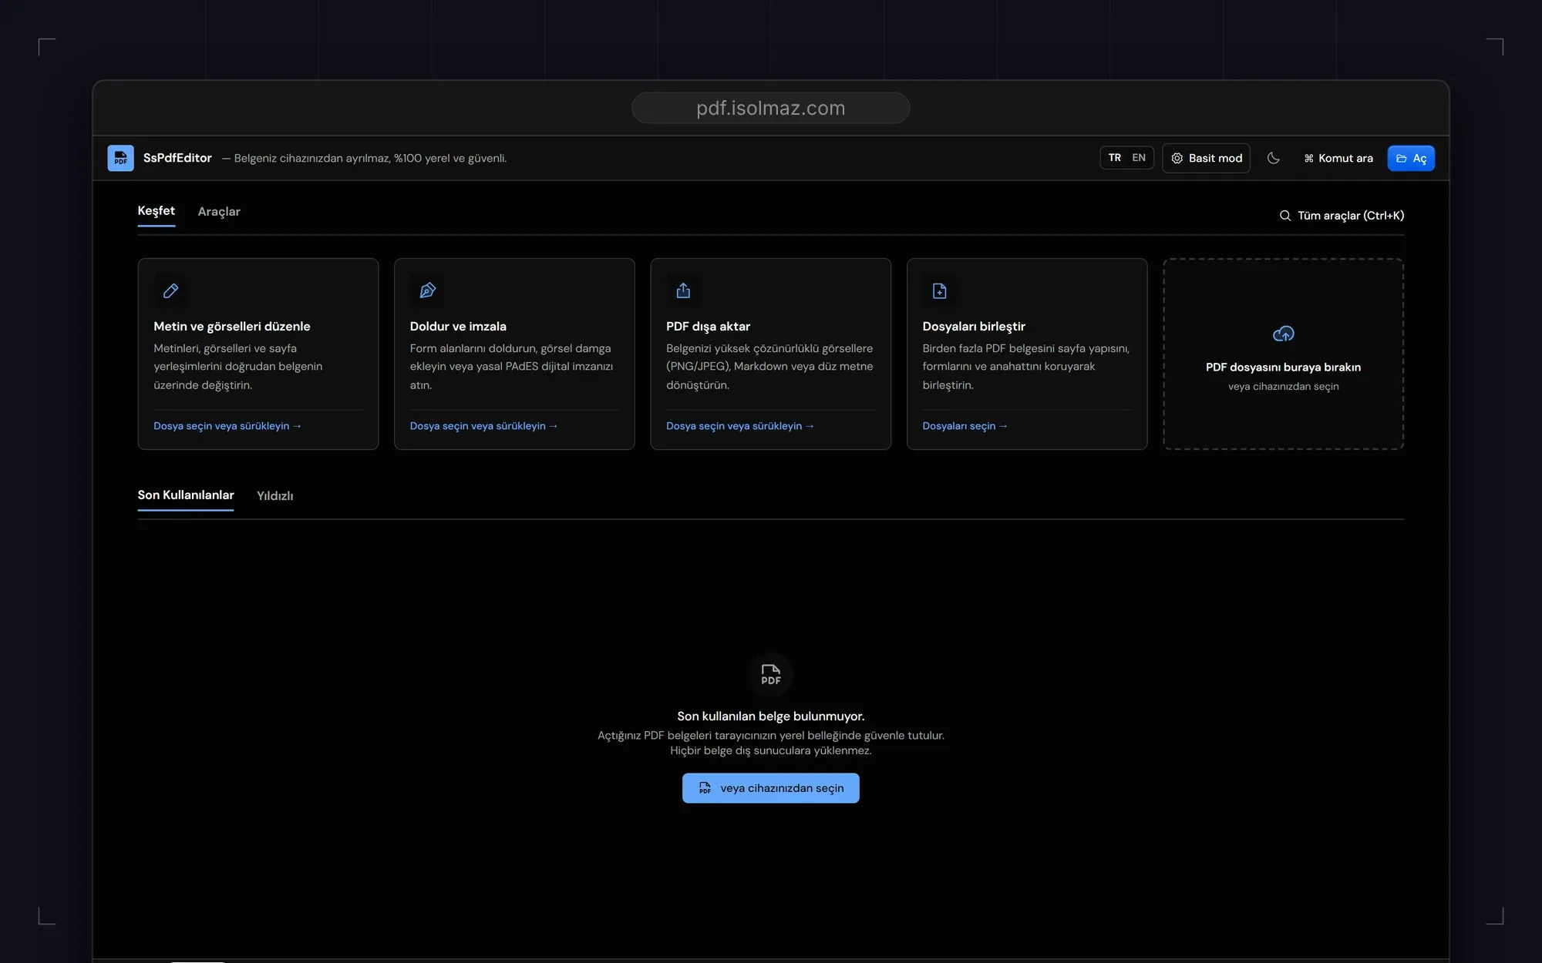This screenshot has width=1542, height=963.
Task: Click 'Son kullanılan belge bulunmuyor.' text
Action: click(x=771, y=716)
